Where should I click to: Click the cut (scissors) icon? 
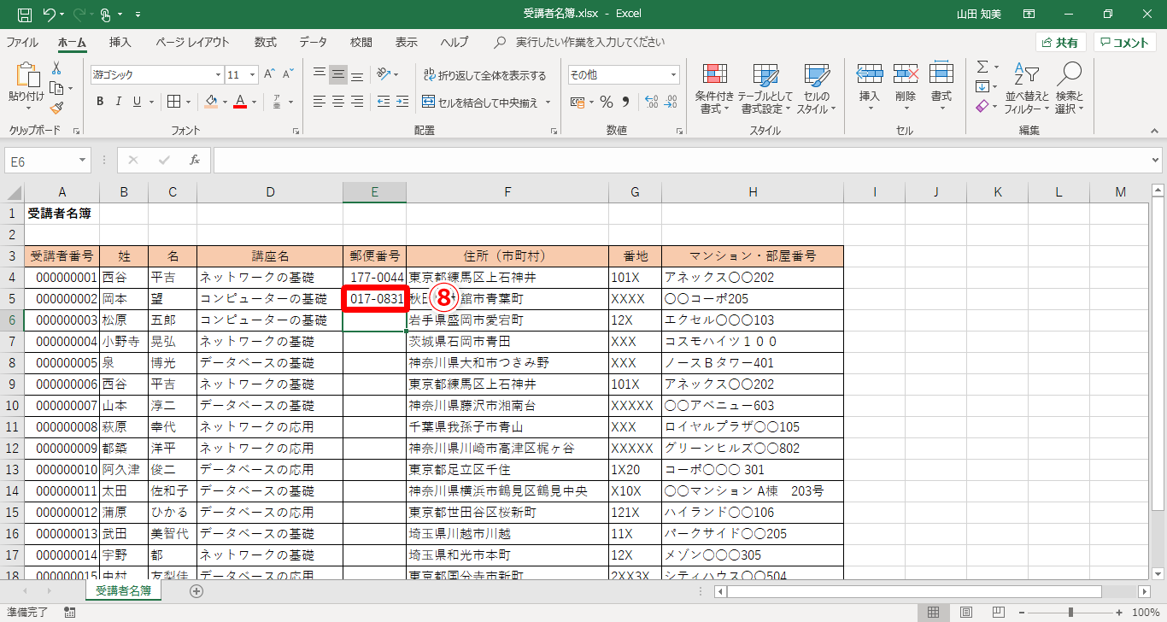click(x=56, y=68)
